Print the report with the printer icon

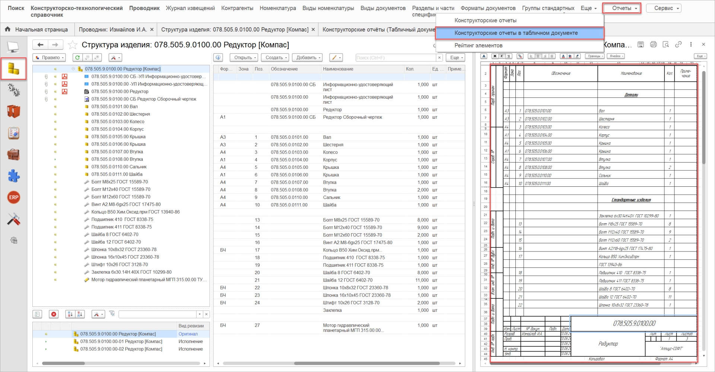[x=653, y=45]
